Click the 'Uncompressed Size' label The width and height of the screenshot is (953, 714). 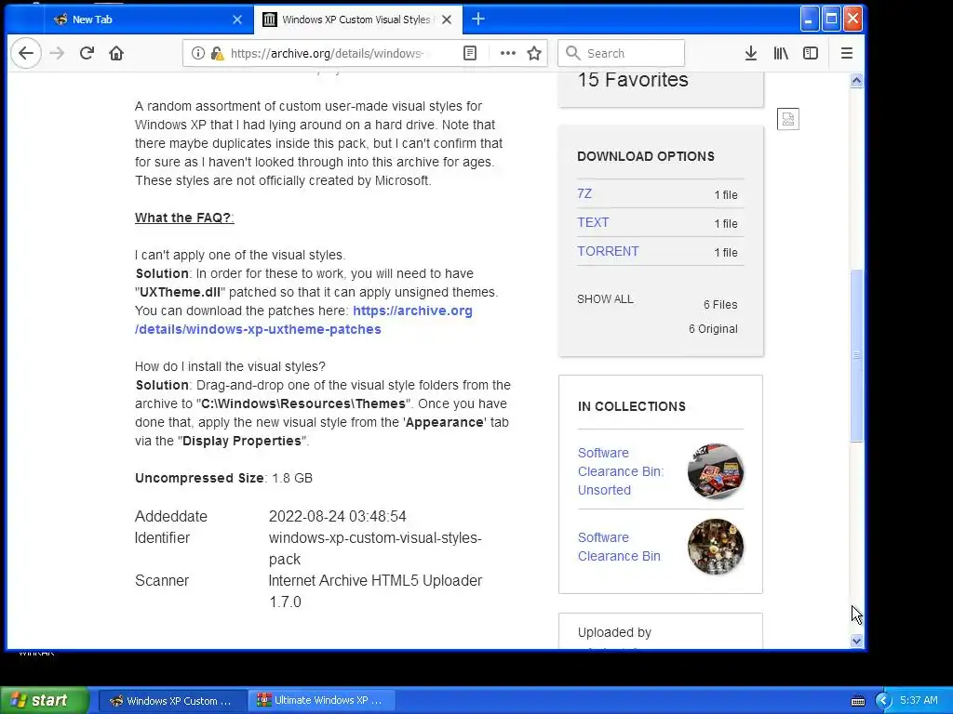[199, 479]
